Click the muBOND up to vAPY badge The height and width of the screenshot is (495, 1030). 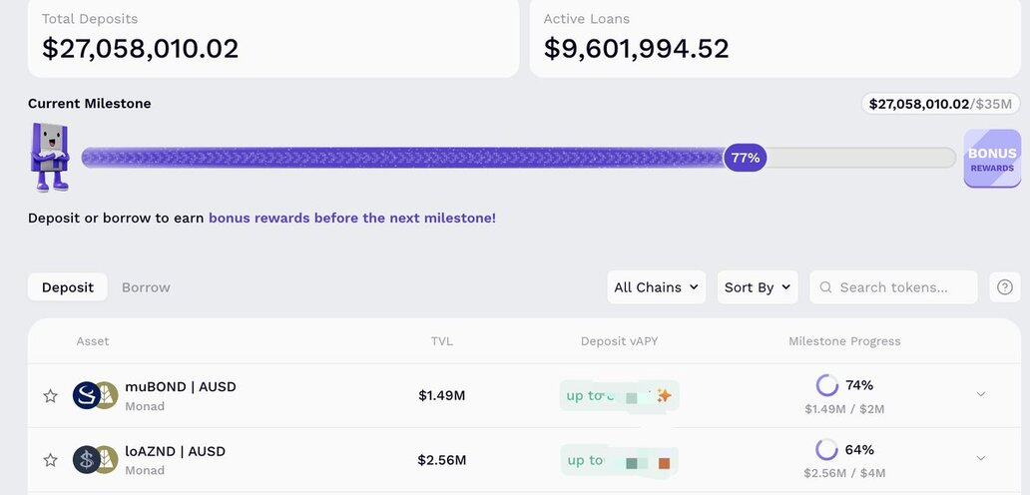coord(619,396)
